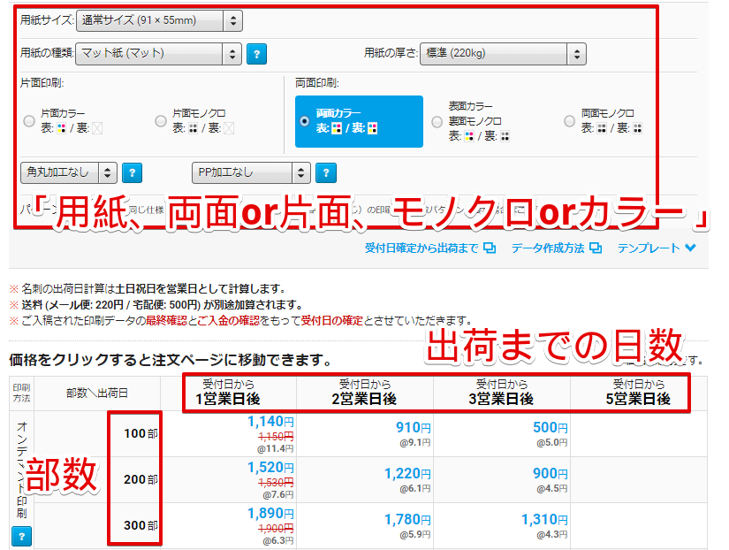729x550 pixels.
Task: Click the popup icon beside 受付日確定から出荷まで
Action: tap(490, 248)
